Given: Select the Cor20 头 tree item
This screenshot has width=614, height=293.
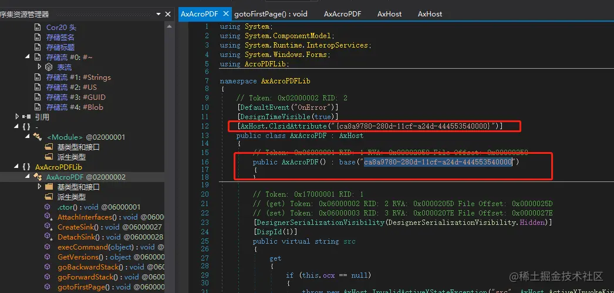Looking at the screenshot, I should click(61, 28).
